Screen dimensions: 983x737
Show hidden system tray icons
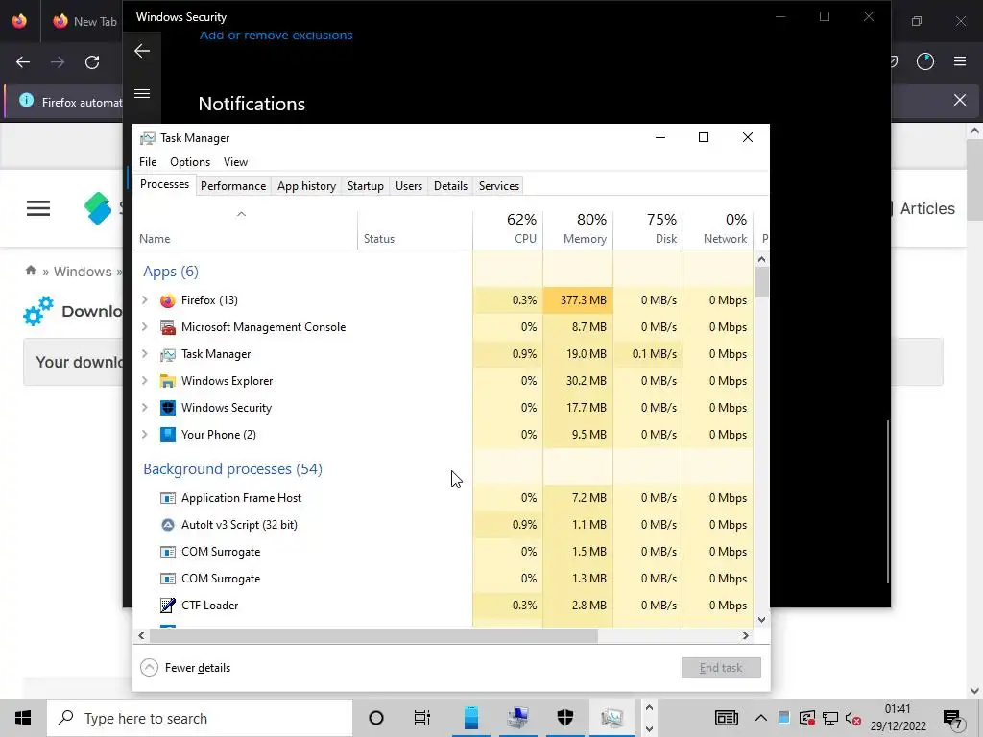tap(760, 718)
